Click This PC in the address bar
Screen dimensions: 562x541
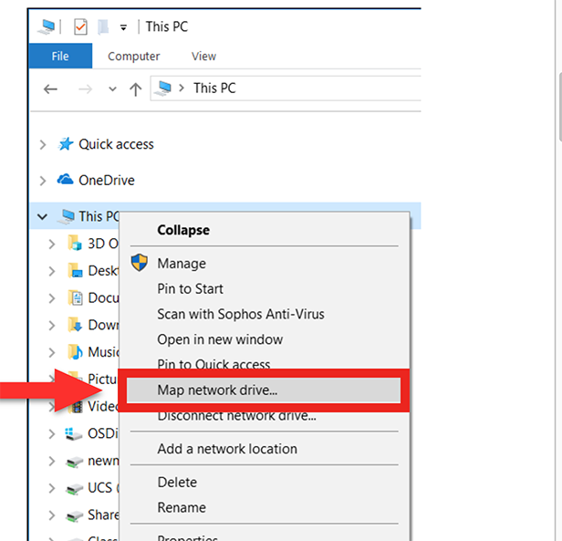point(214,88)
